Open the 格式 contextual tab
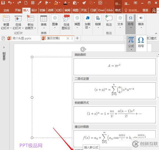Screen dimensions: 159x150 pos(118,10)
